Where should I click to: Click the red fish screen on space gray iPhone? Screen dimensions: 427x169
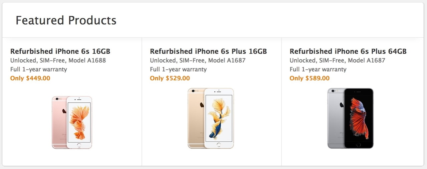[359, 118]
